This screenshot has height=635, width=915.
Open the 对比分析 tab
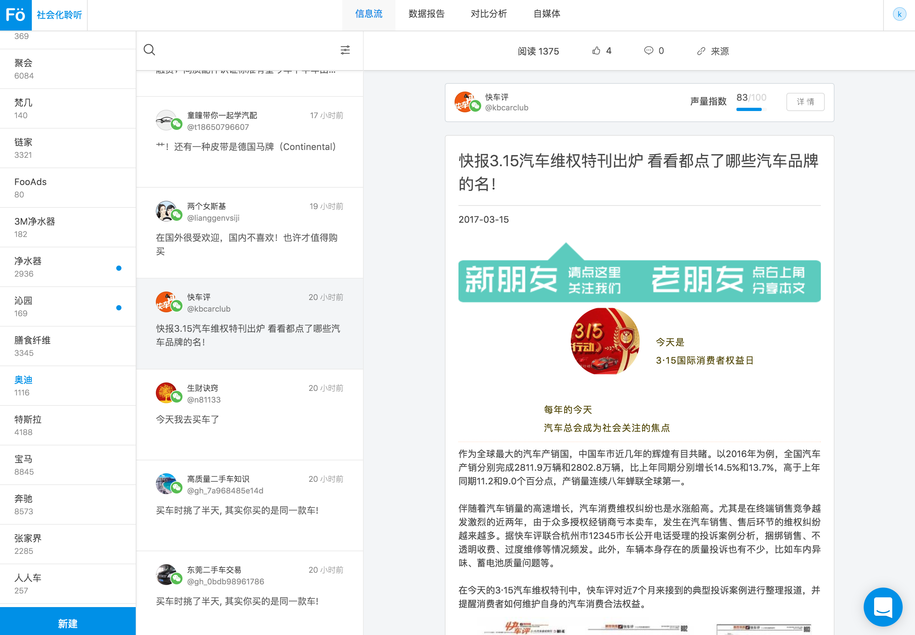[489, 14]
